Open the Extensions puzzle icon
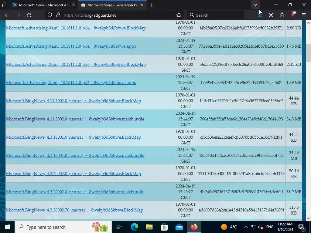 [282, 15]
